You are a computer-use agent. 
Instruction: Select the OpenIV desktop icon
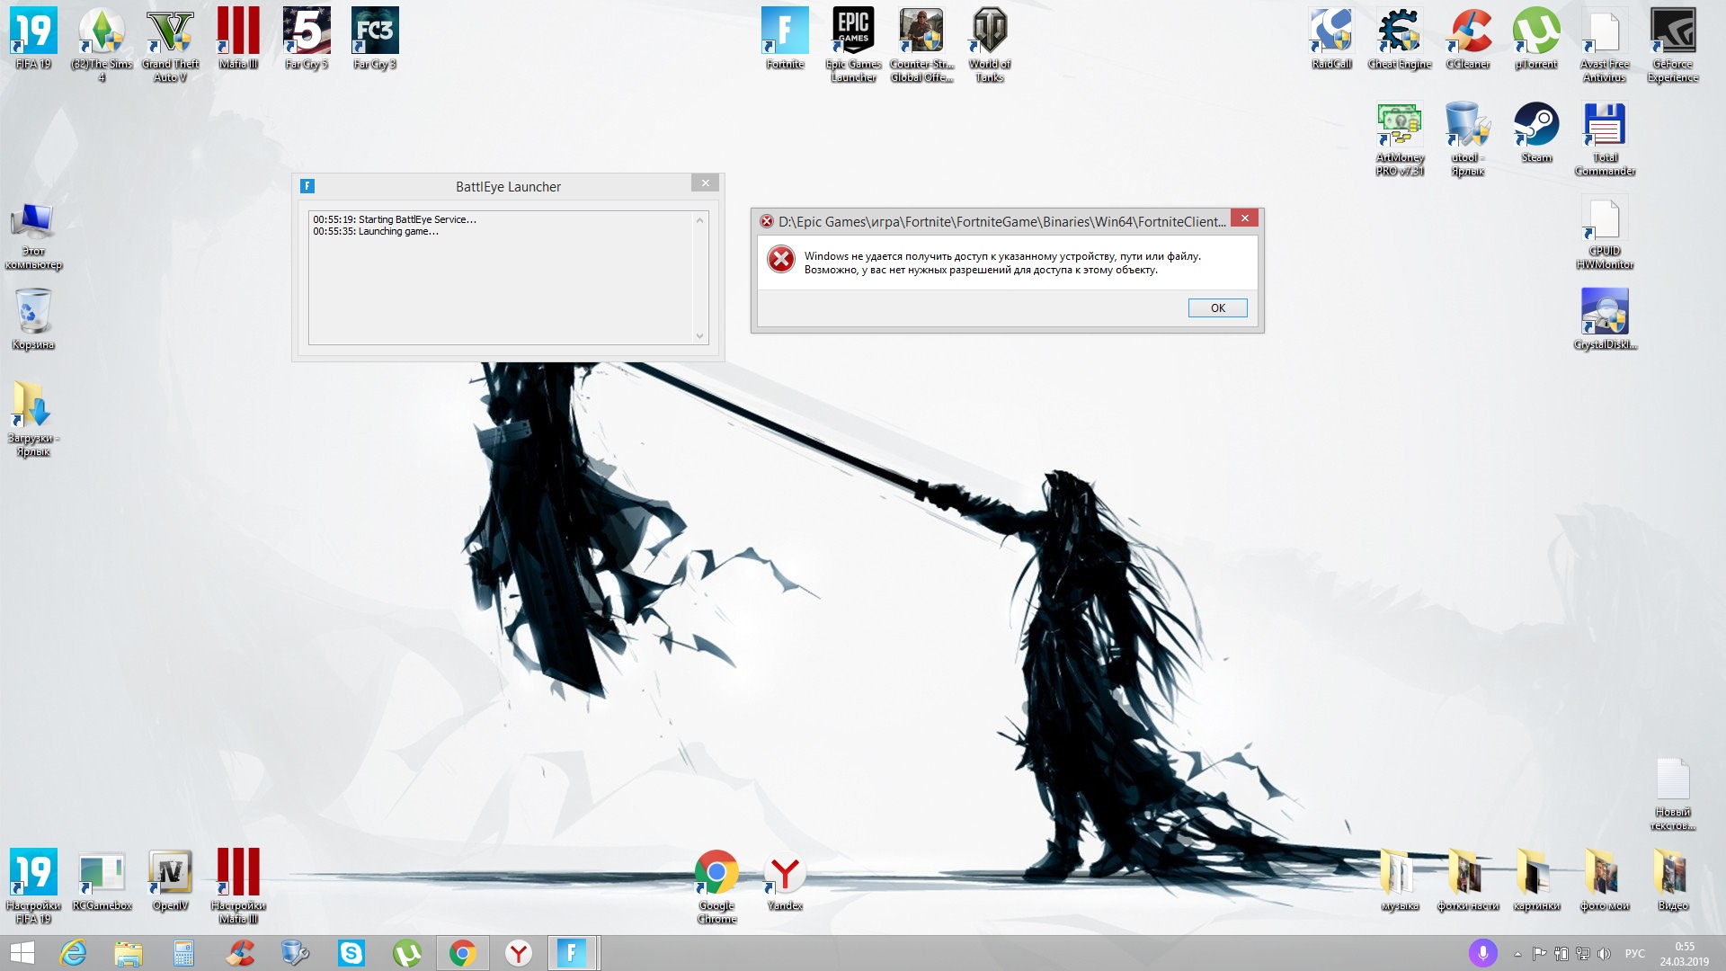click(x=170, y=880)
